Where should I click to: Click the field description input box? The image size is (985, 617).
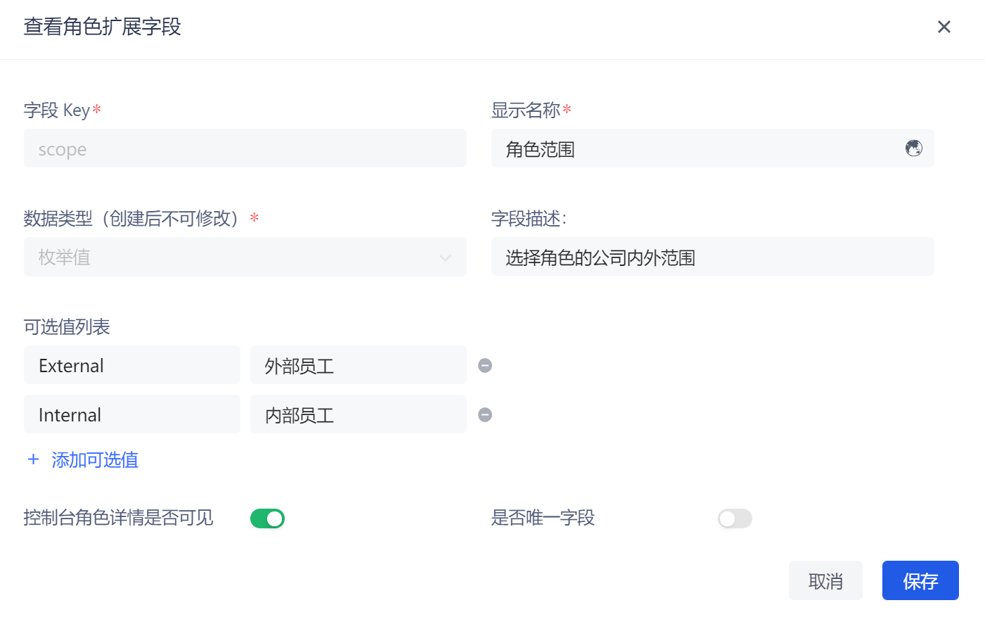click(x=712, y=257)
